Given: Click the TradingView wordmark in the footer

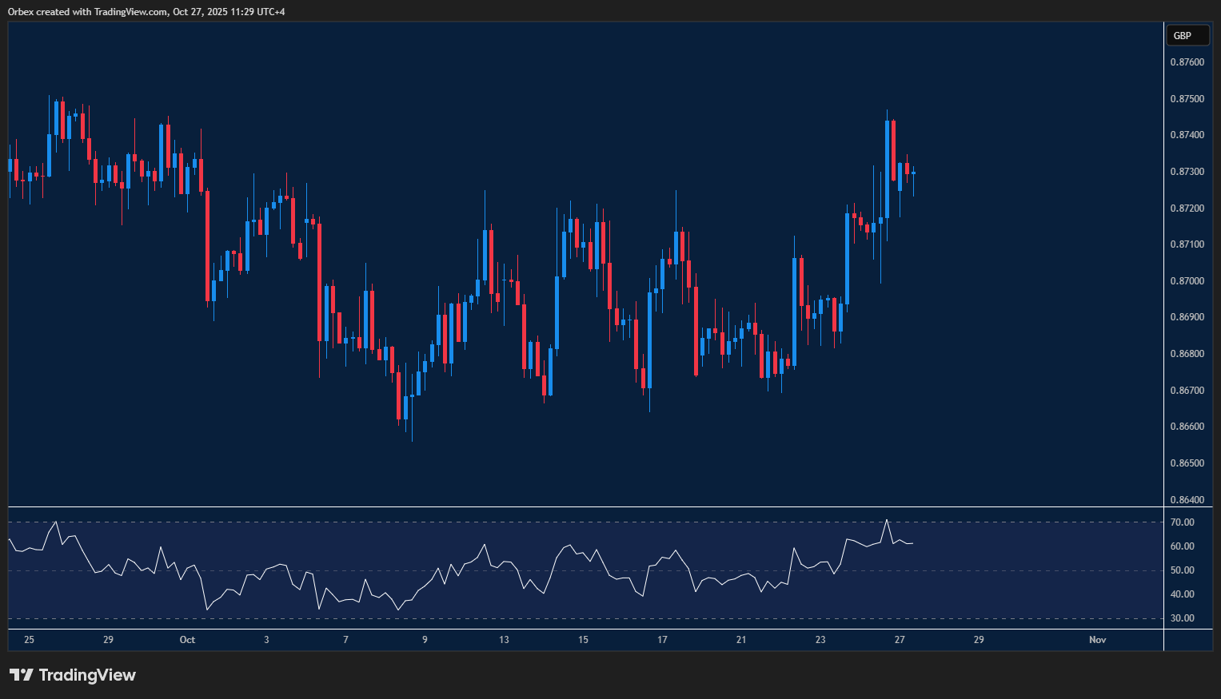Looking at the screenshot, I should tap(90, 675).
